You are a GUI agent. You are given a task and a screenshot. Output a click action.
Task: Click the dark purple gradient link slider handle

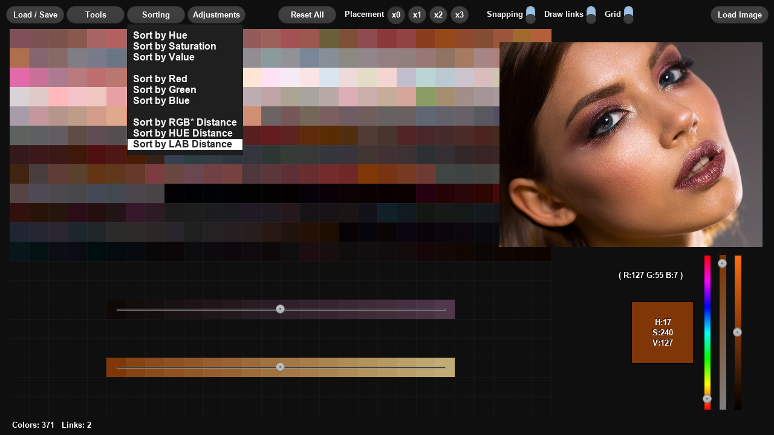[x=280, y=309]
